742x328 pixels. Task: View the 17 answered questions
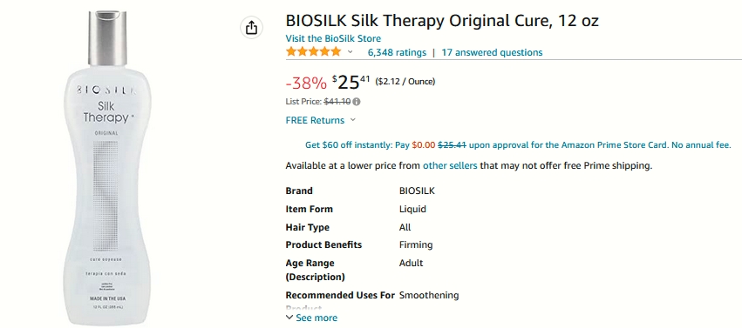coord(492,52)
